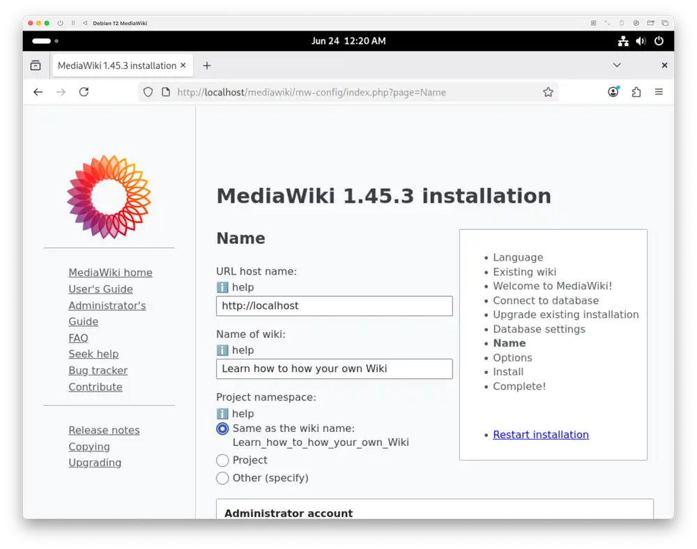The image size is (697, 549).
Task: Click the VM power button in title bar
Action: (x=60, y=23)
